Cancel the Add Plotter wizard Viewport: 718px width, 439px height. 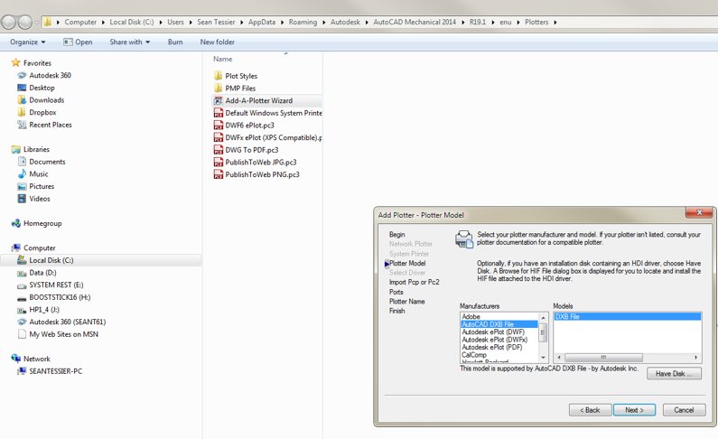click(x=684, y=410)
